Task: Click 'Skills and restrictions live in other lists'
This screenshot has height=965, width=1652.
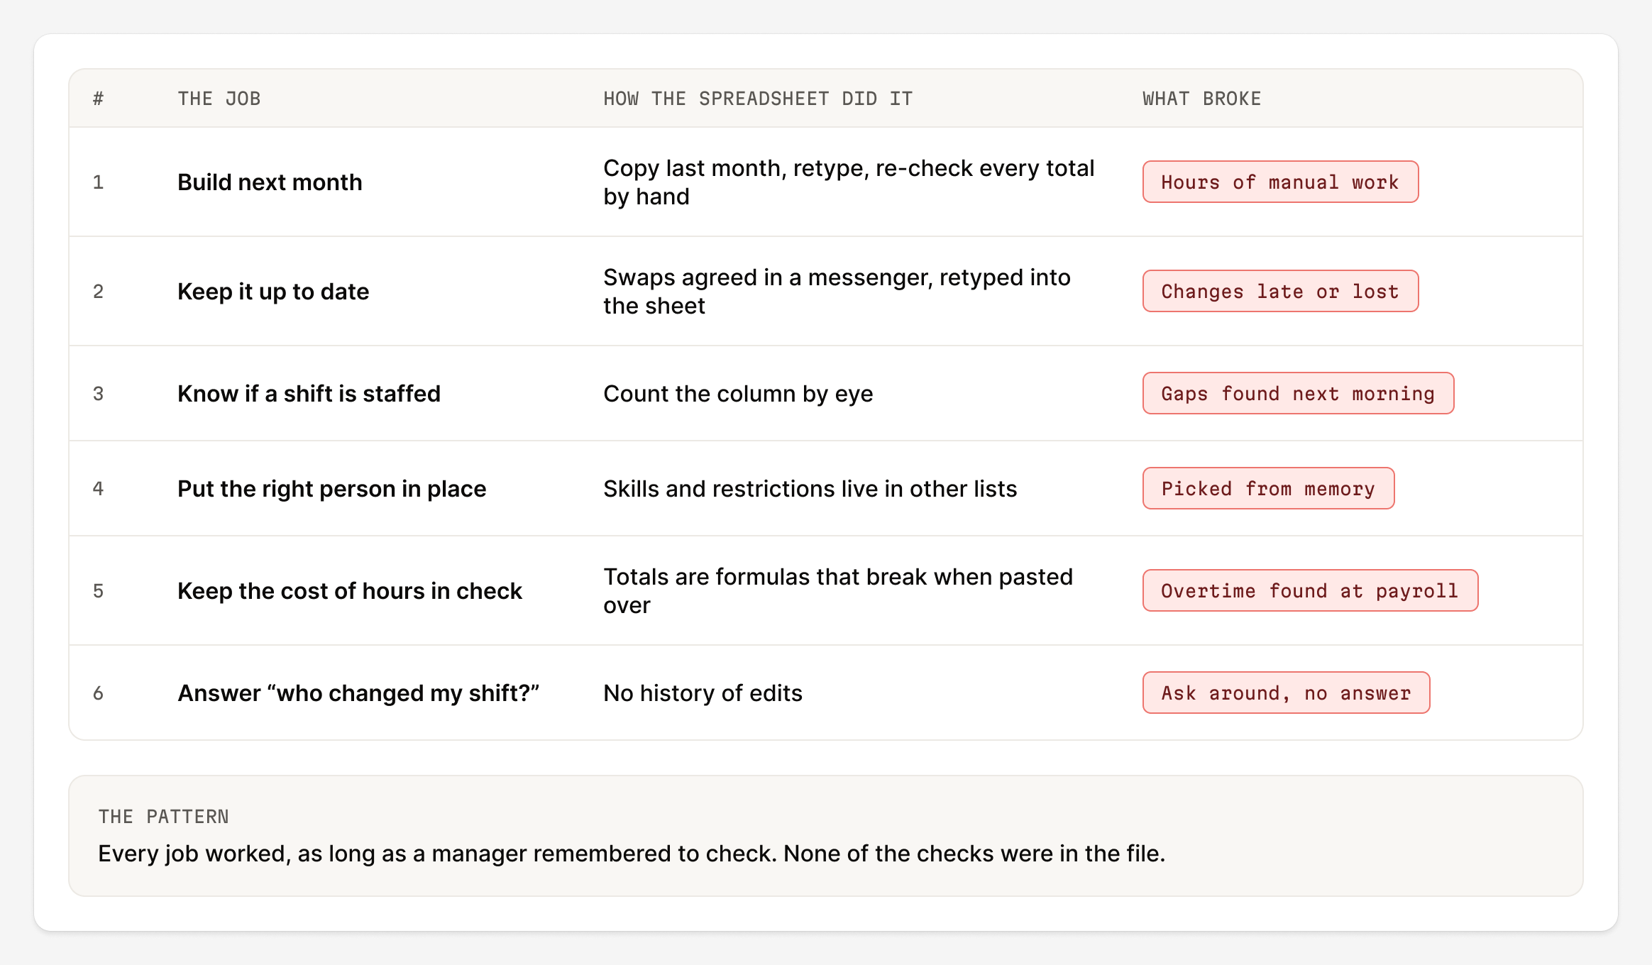Action: point(810,489)
